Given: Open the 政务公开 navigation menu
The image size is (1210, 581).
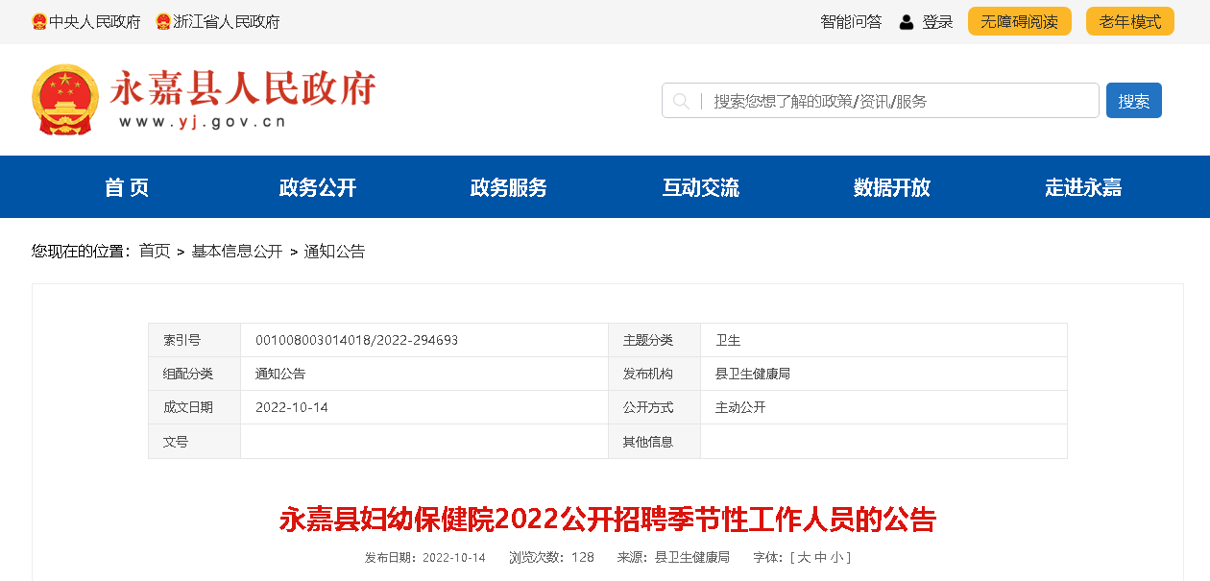Looking at the screenshot, I should point(318,187).
